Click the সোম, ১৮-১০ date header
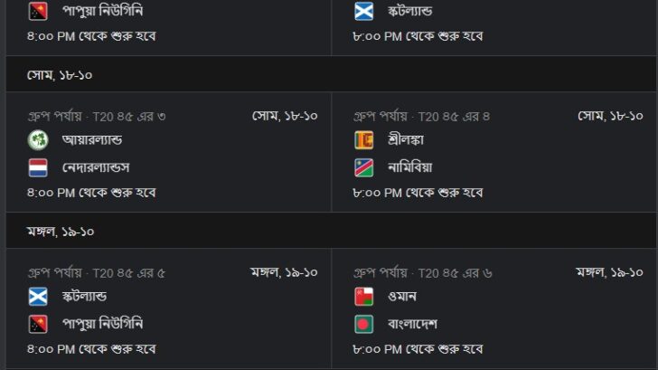 [60, 75]
